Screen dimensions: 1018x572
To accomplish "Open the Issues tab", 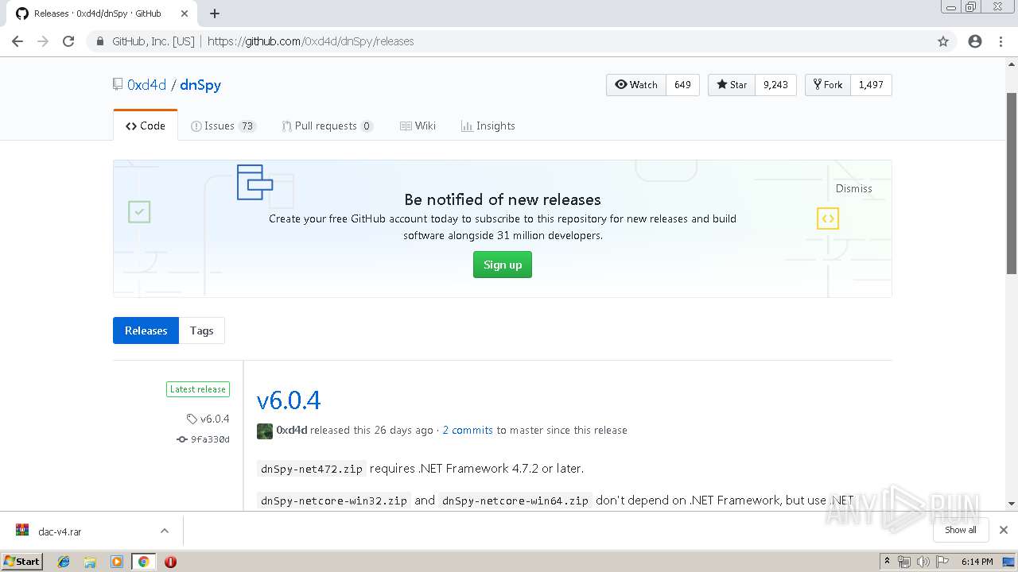I will coord(223,126).
